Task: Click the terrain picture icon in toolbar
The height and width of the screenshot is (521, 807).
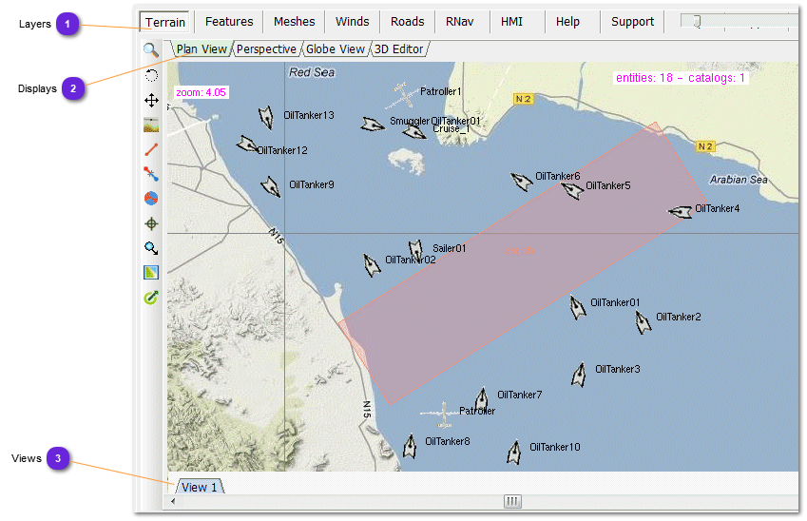Action: tap(151, 125)
